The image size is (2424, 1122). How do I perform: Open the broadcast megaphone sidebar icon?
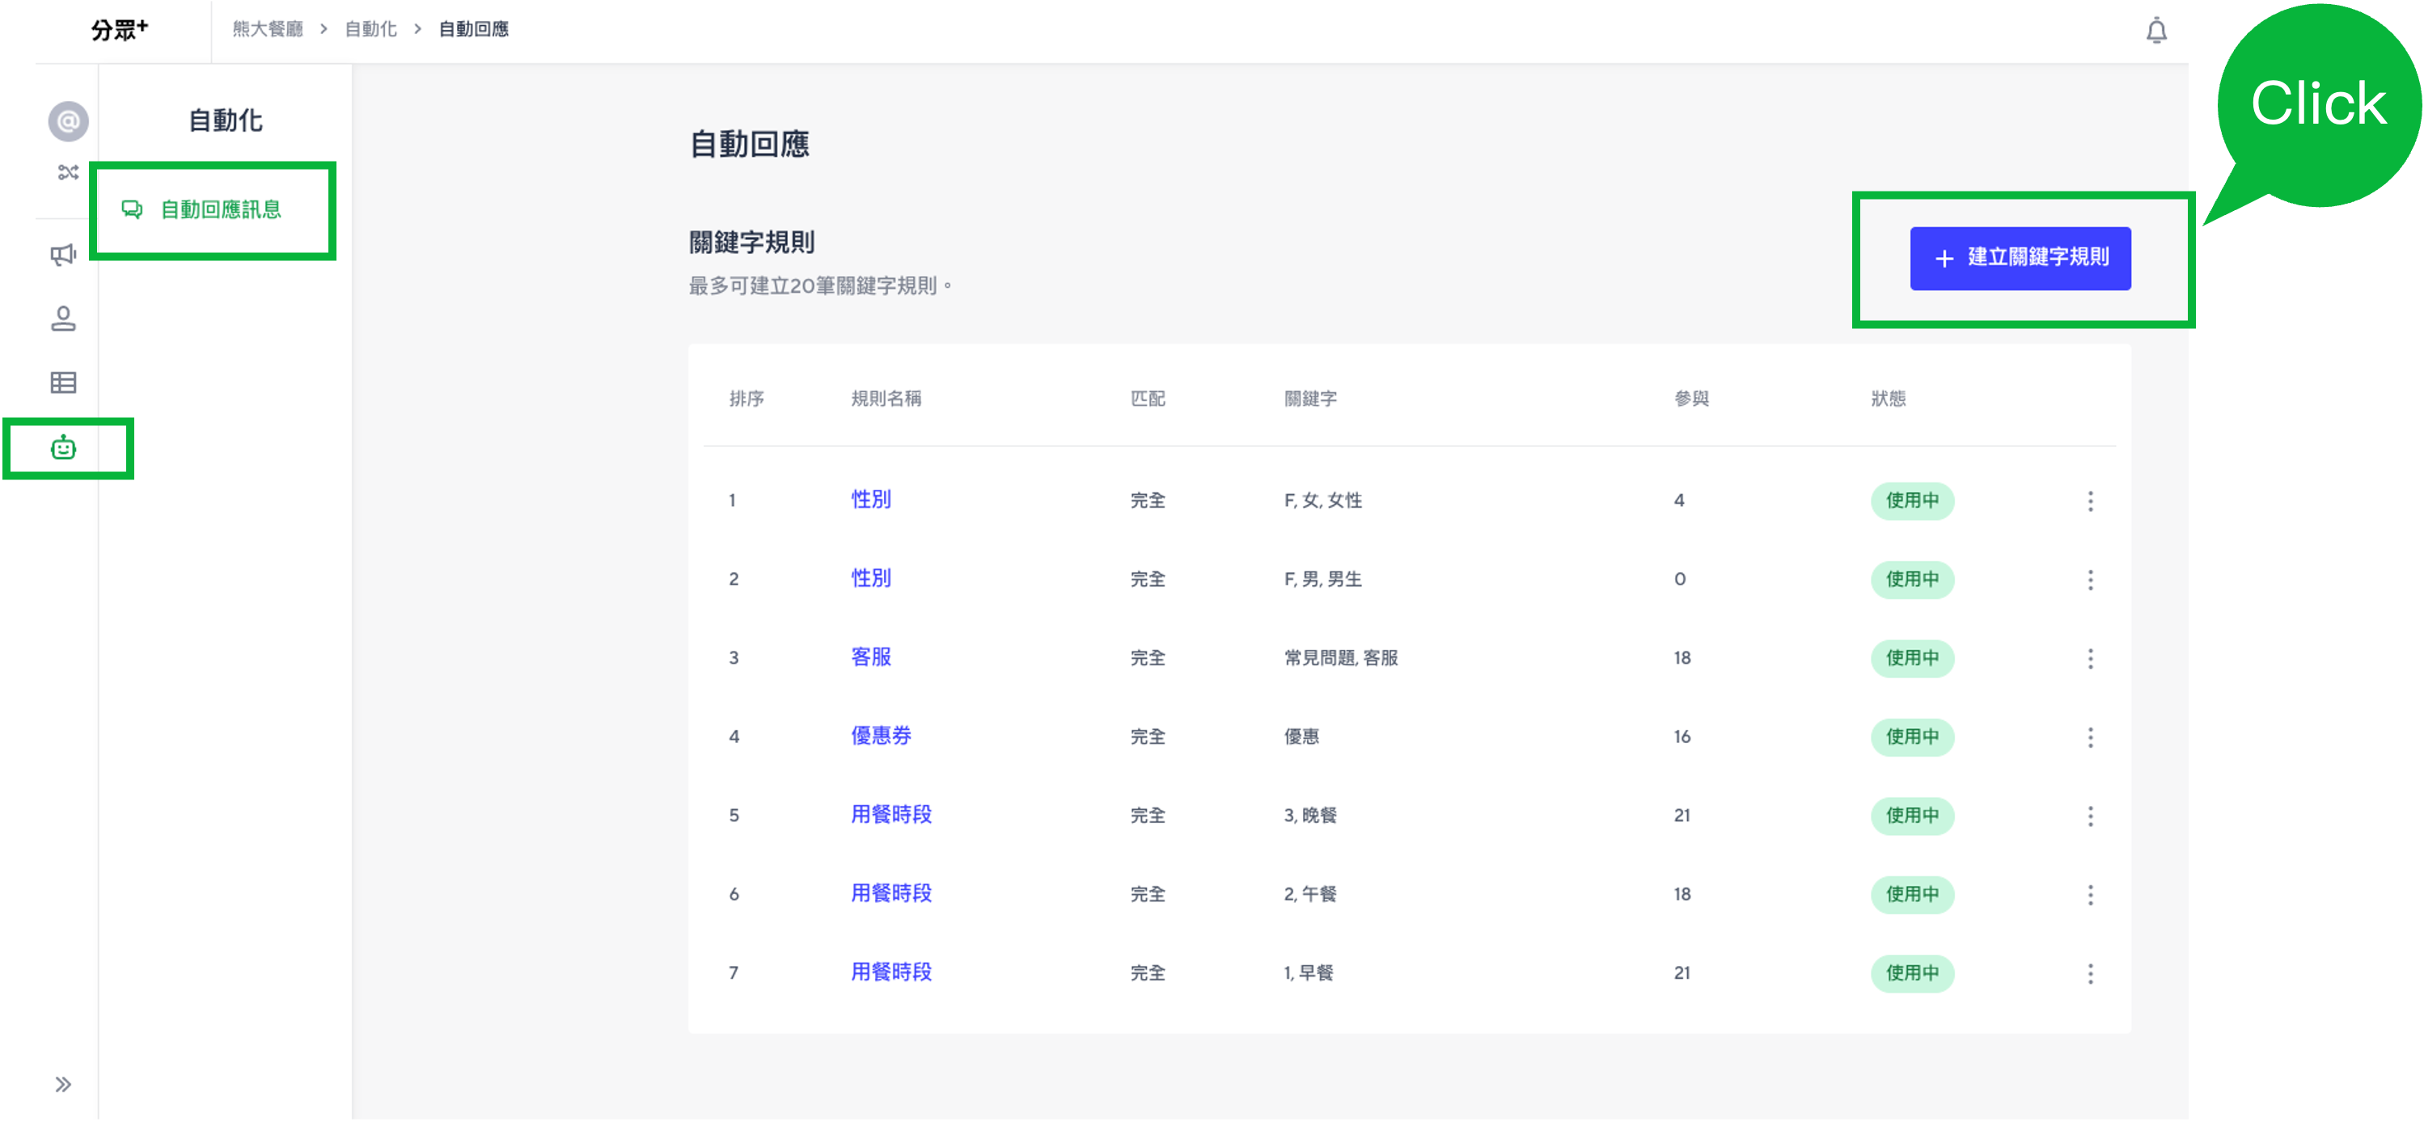(x=63, y=254)
